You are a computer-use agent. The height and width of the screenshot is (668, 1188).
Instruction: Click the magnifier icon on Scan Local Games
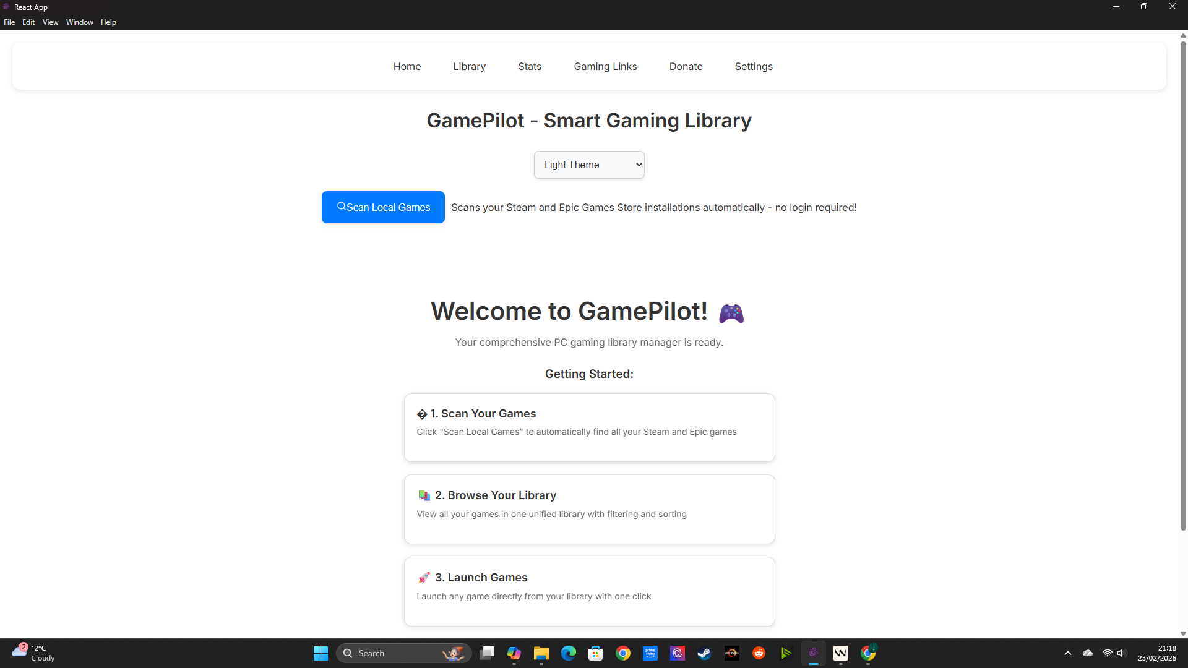341,207
